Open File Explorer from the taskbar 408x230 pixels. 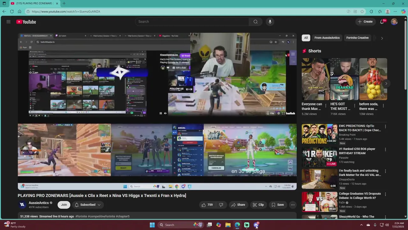click(228, 225)
